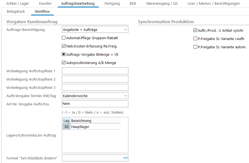Click the Art-Nr. Vorgabe Auftr.Pos. field
The height and width of the screenshot is (163, 249).
[95, 104]
